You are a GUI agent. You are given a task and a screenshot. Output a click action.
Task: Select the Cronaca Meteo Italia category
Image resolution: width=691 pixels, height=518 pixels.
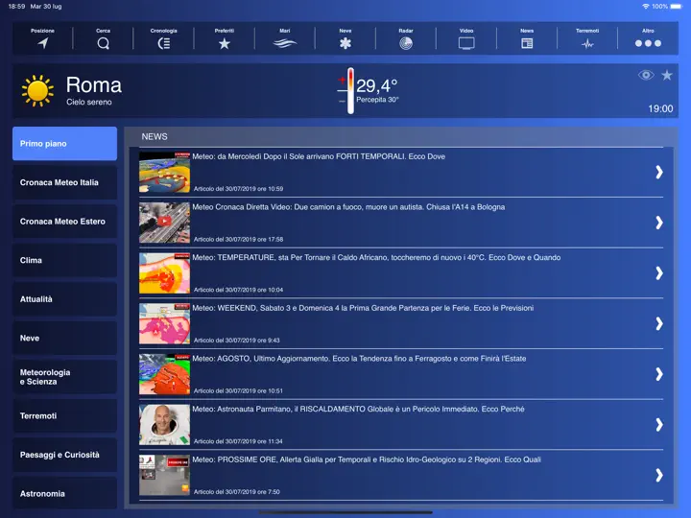click(x=65, y=182)
